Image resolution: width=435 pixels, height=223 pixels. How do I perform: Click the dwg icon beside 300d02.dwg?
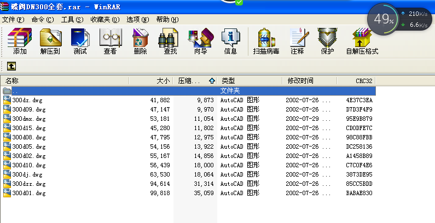click(7, 156)
